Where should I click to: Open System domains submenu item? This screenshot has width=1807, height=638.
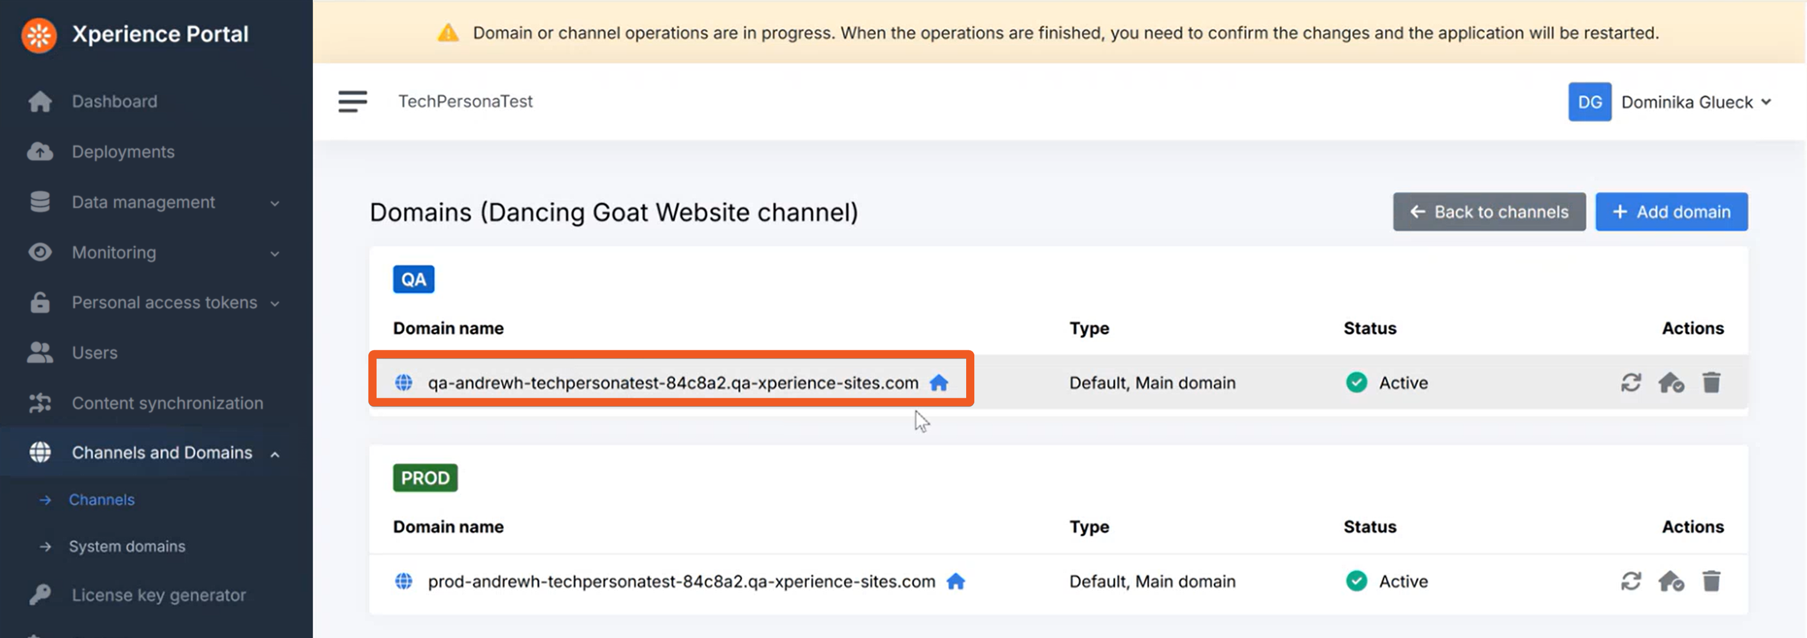point(127,546)
